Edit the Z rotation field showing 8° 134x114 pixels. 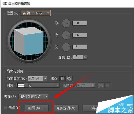click(x=80, y=47)
